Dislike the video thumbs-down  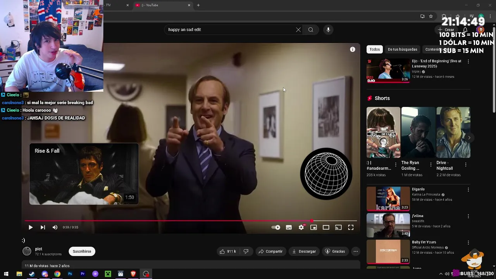click(246, 251)
